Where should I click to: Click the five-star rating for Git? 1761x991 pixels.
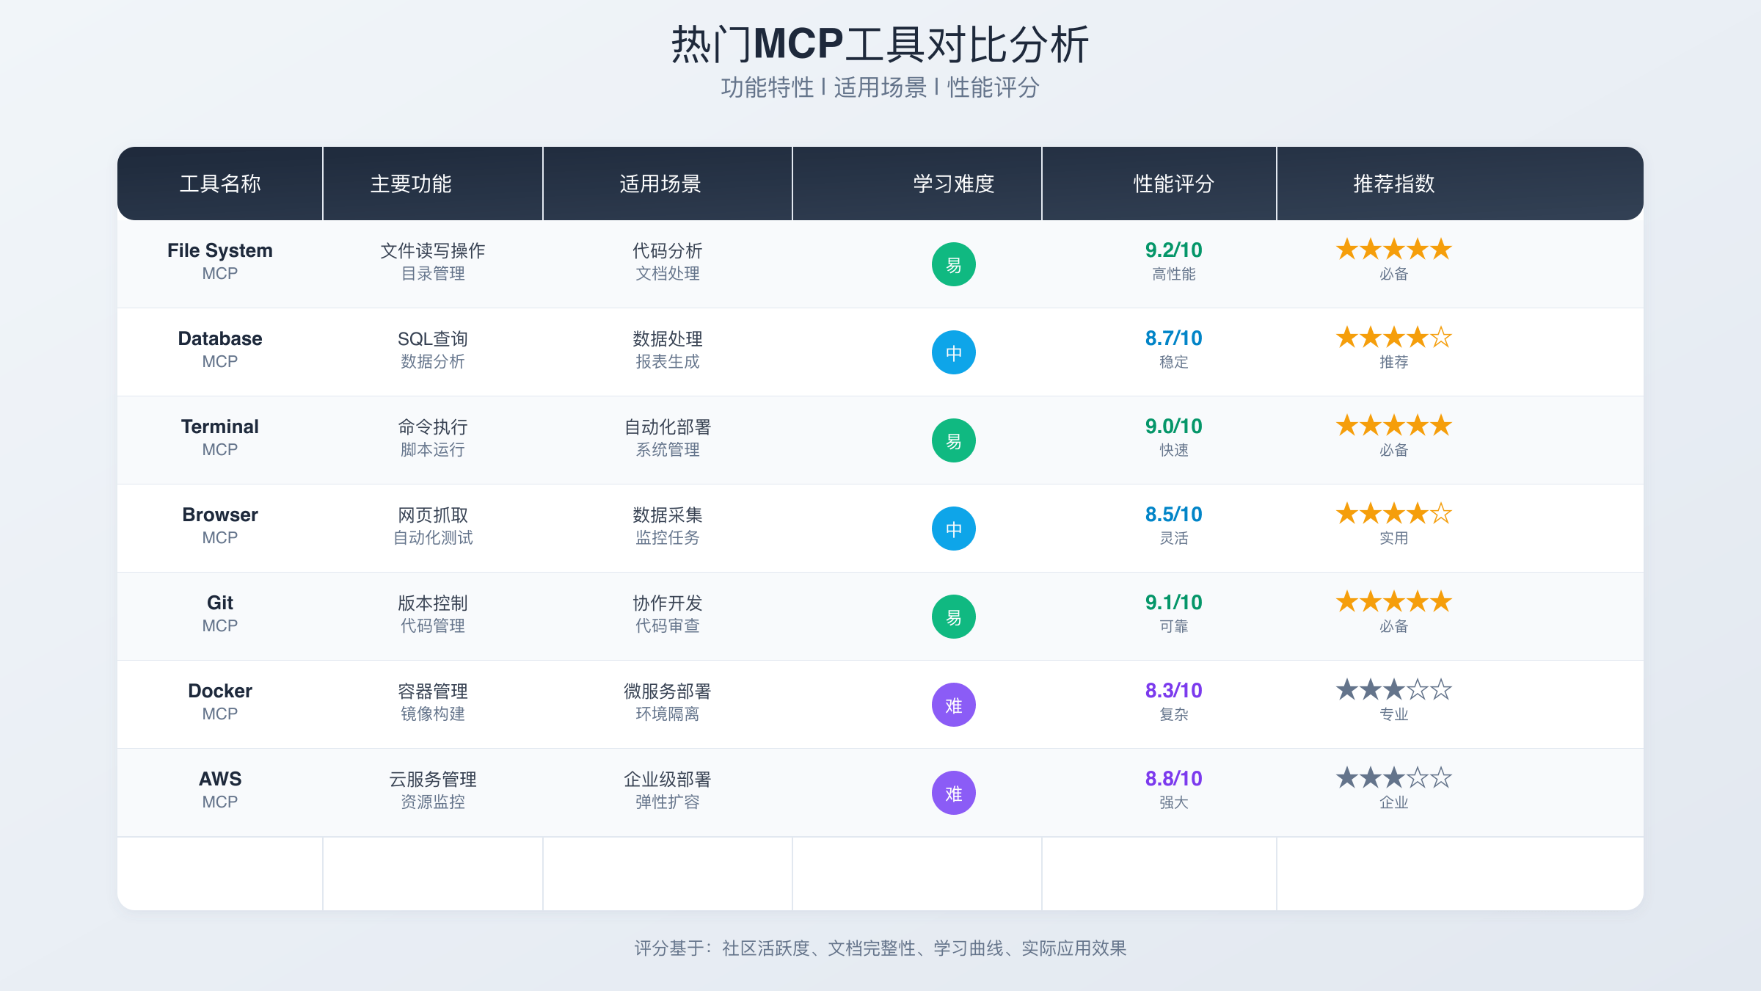pyautogui.click(x=1393, y=602)
